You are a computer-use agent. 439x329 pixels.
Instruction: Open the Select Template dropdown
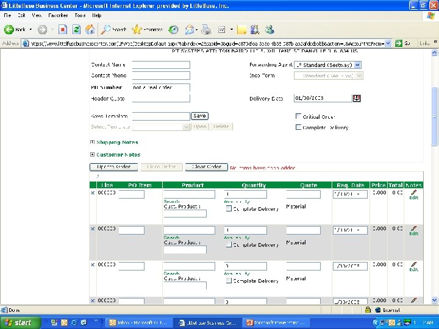tap(186, 127)
